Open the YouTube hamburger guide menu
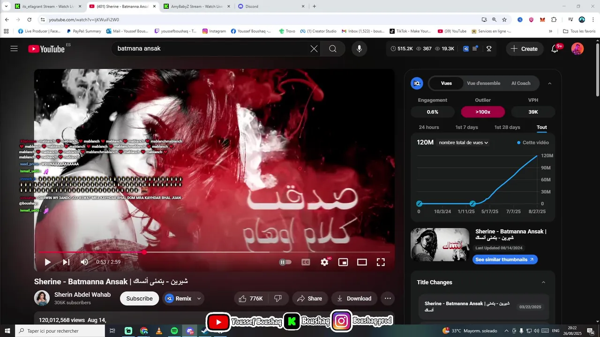 pyautogui.click(x=14, y=49)
